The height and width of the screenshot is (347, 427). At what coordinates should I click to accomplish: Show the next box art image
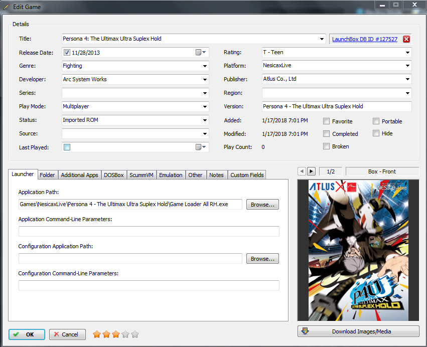tap(311, 171)
